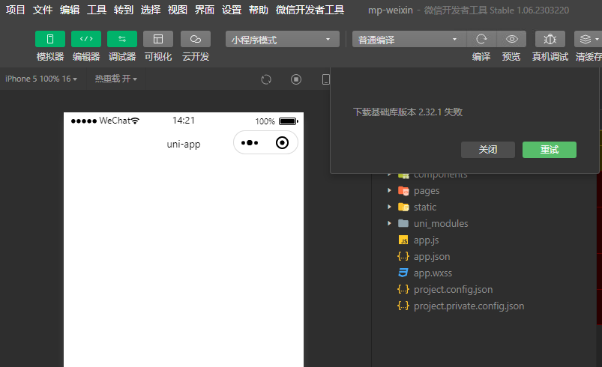Open the 热重载 开 hot reload dropdown
Screen dimensions: 602x367
tap(116, 79)
